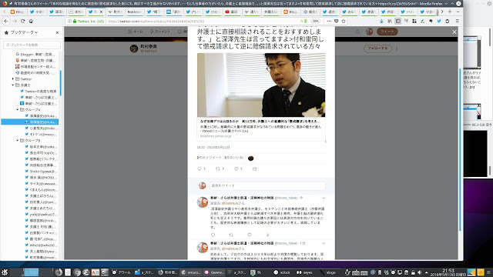The image size is (493, 277).
Task: Bookmark this page with the star icon
Action: [x=344, y=21]
